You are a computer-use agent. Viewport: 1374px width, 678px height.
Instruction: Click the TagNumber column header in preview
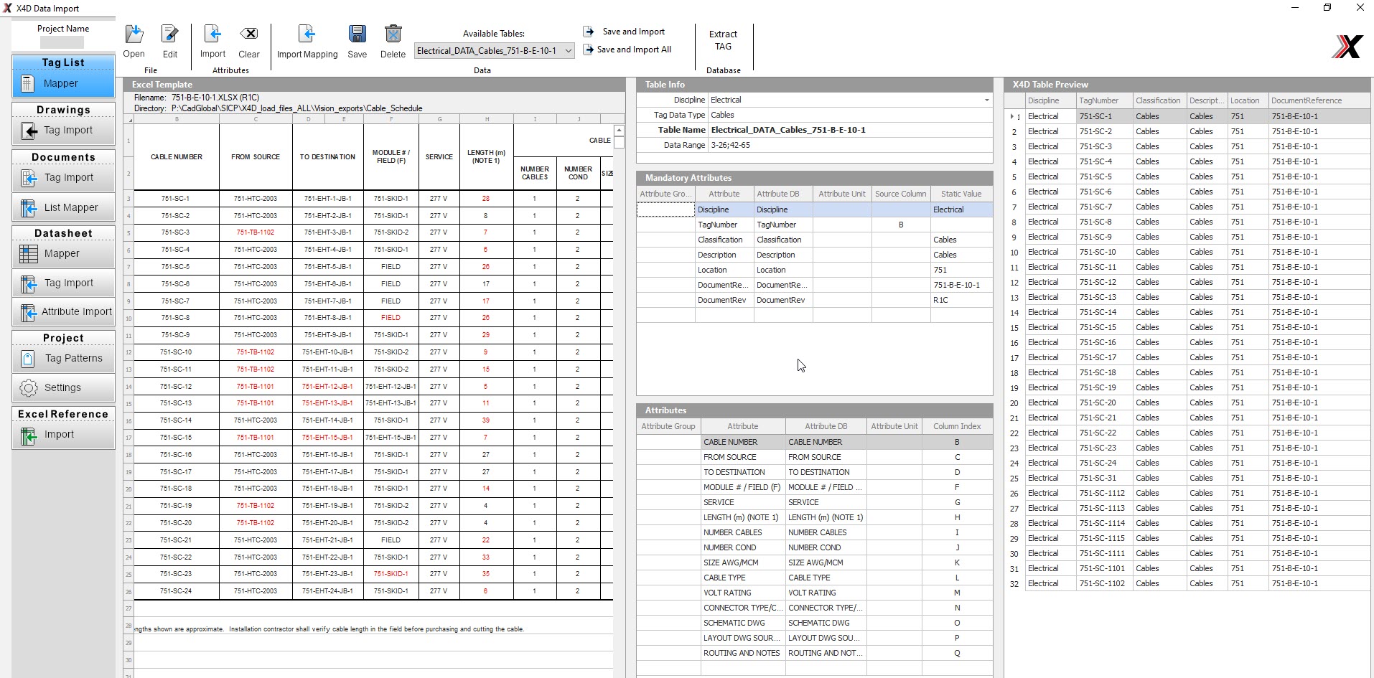tap(1104, 100)
